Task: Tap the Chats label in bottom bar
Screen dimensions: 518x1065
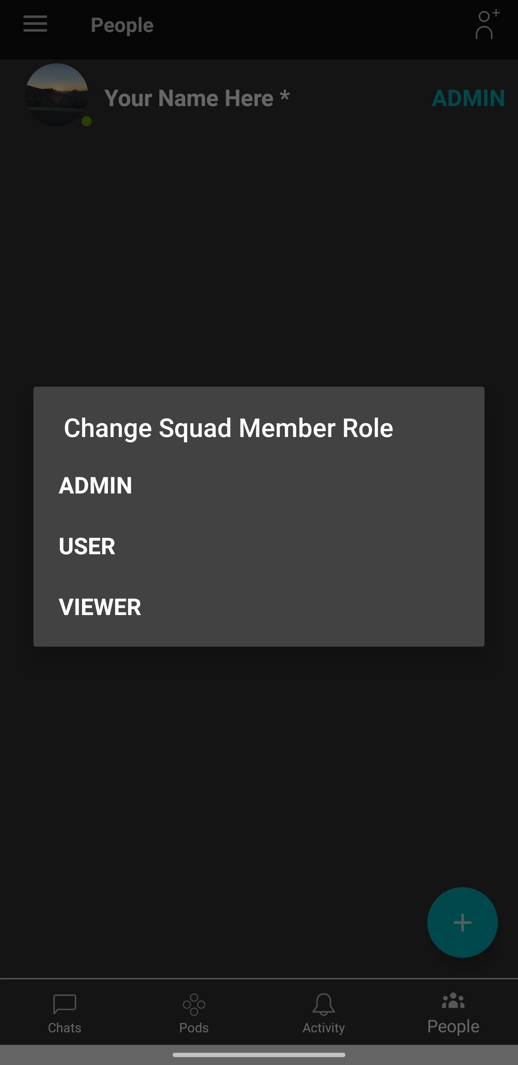Action: click(x=64, y=1028)
